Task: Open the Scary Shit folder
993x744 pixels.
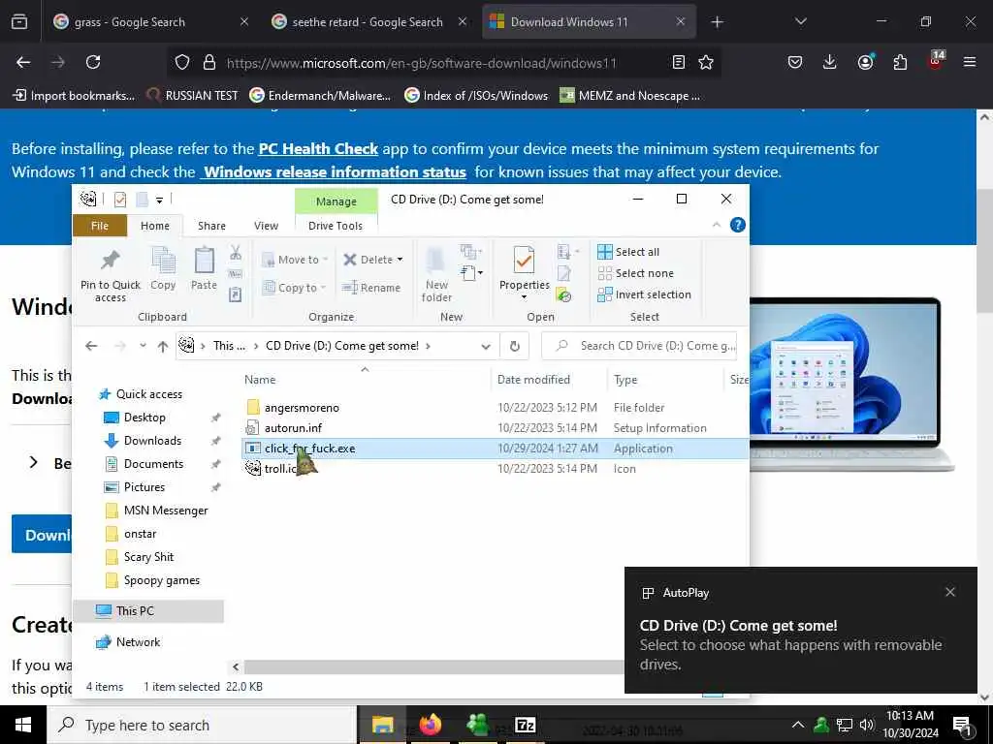Action: point(148,557)
